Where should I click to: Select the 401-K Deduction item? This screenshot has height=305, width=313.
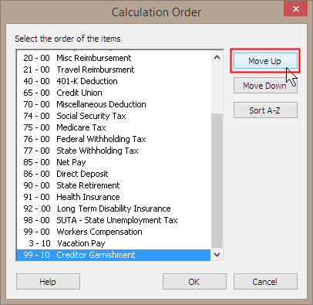click(x=113, y=81)
